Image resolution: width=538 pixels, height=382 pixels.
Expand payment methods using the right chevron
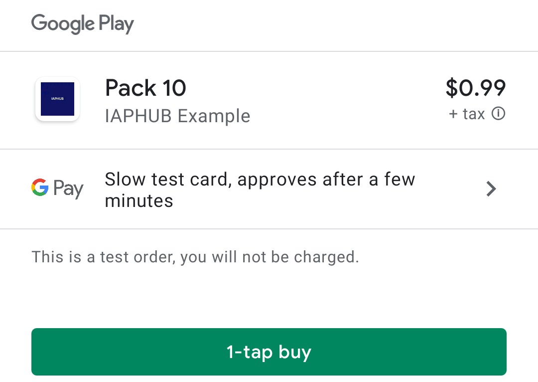[491, 189]
